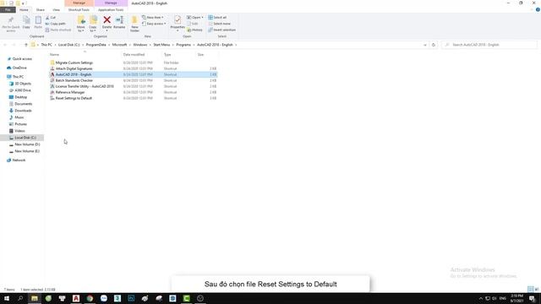Click Select none in the ribbon
The height and width of the screenshot is (304, 541).
click(x=220, y=24)
